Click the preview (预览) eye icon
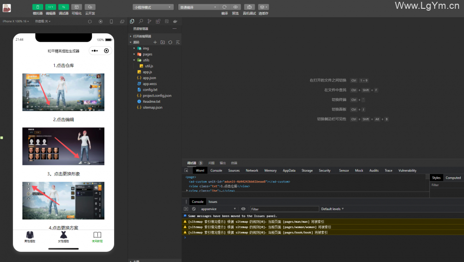 tap(235, 7)
